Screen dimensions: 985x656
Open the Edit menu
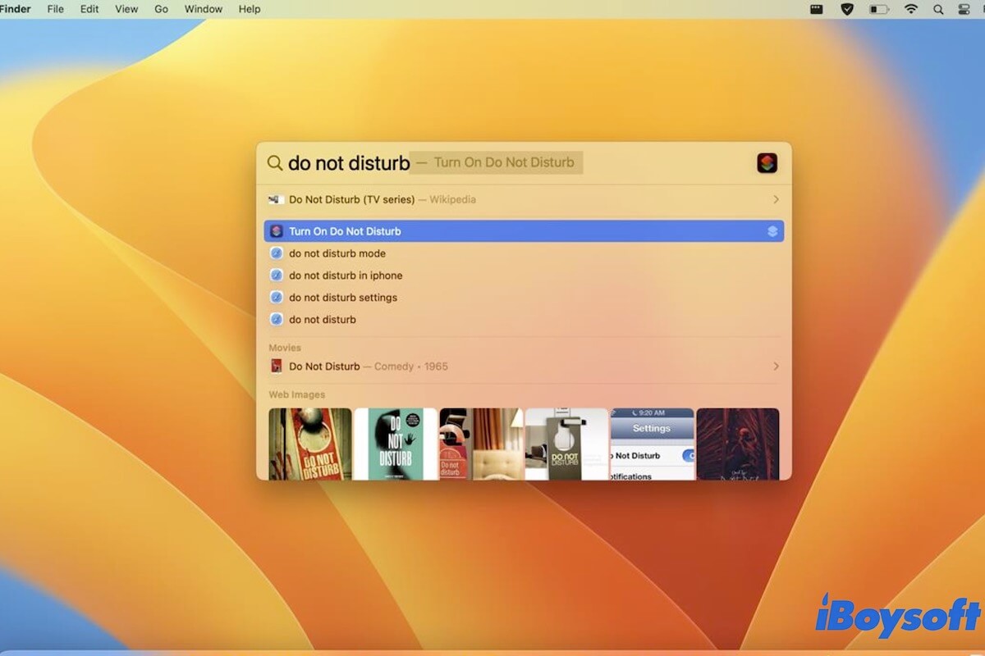click(x=89, y=9)
